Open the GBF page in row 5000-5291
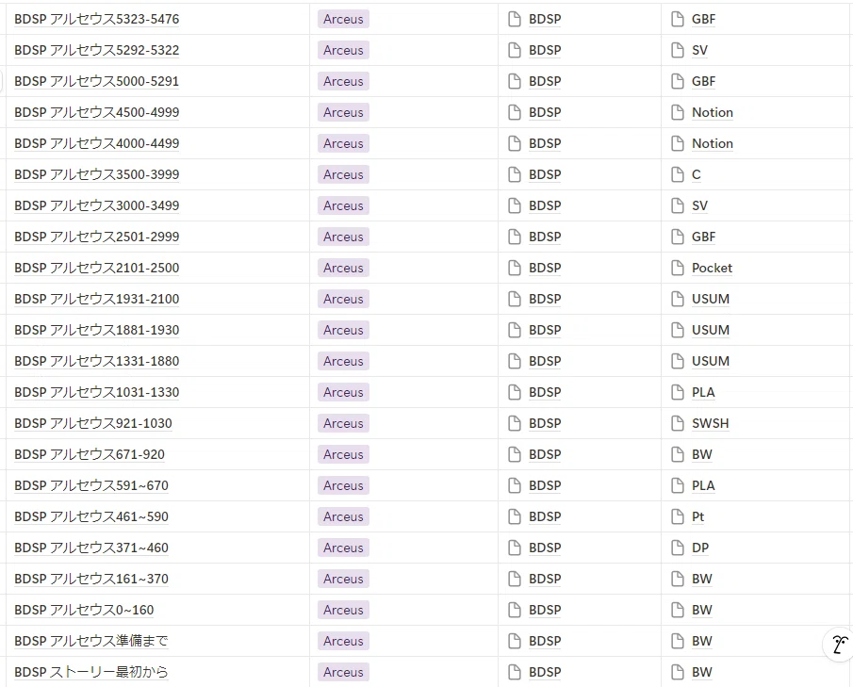 [703, 81]
